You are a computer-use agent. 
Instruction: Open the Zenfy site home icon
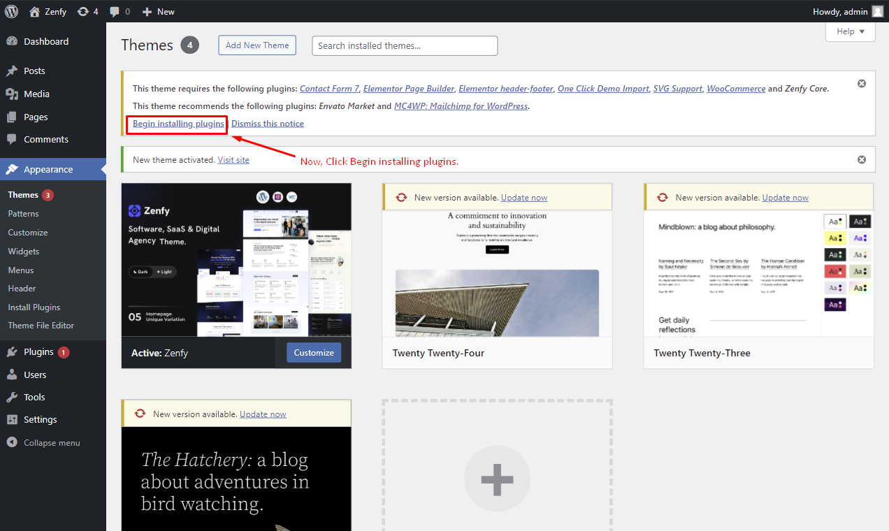[35, 11]
